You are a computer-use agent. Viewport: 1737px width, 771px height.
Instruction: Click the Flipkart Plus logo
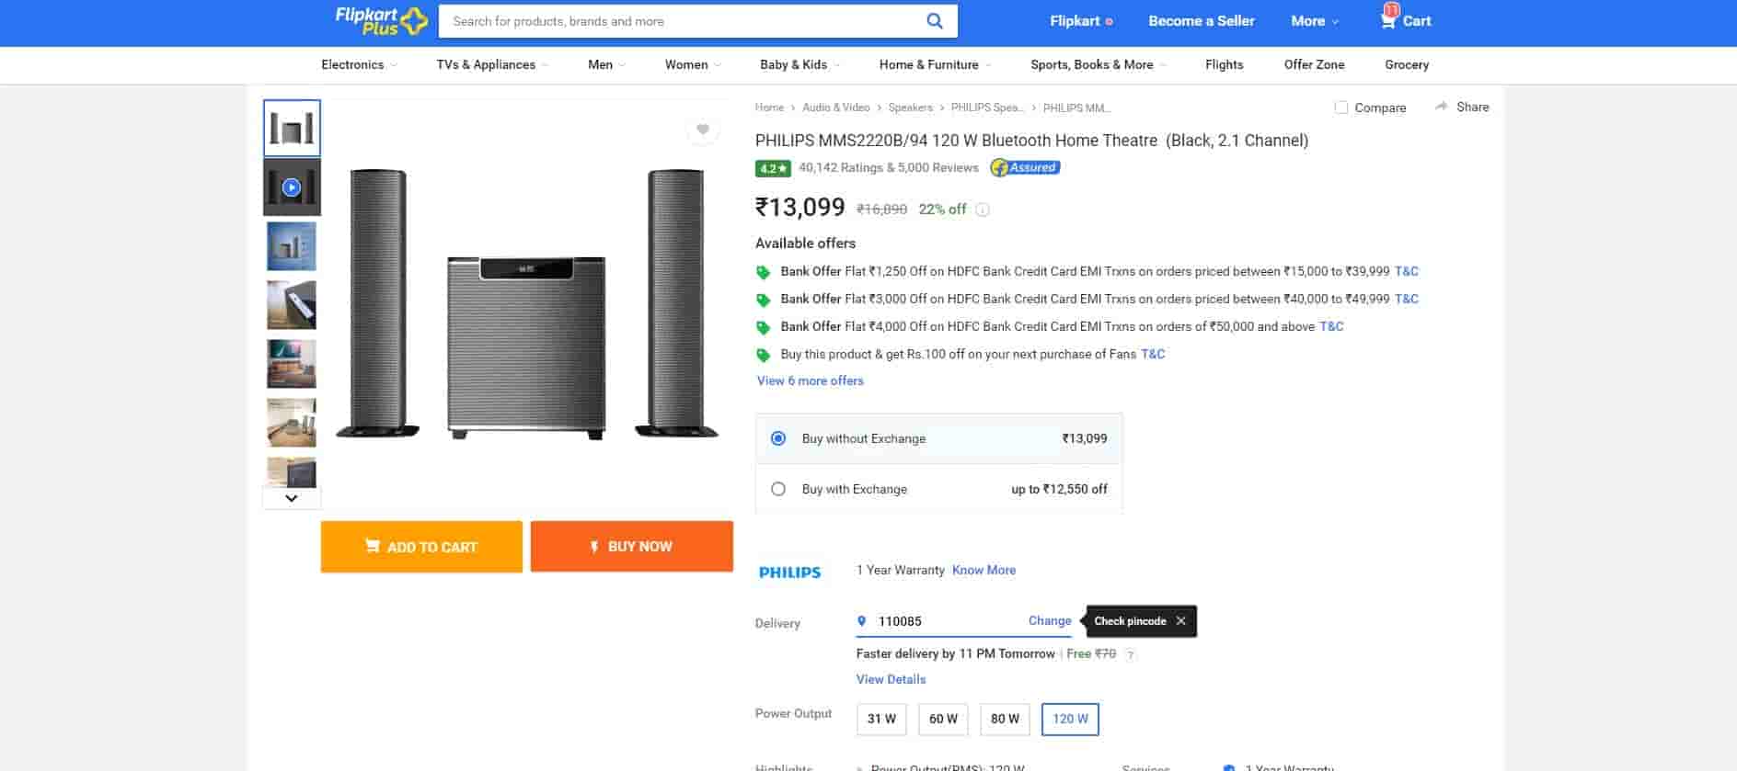pyautogui.click(x=380, y=20)
